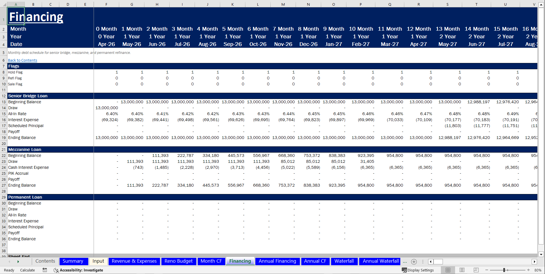The height and width of the screenshot is (274, 545).
Task: Add a new worksheet with the plus icon
Action: (x=414, y=262)
